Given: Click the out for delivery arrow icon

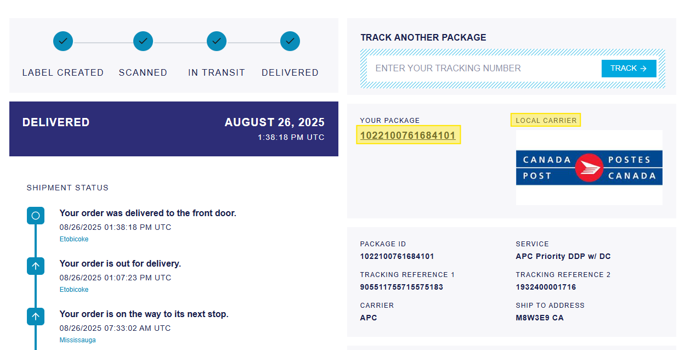Looking at the screenshot, I should [x=36, y=266].
